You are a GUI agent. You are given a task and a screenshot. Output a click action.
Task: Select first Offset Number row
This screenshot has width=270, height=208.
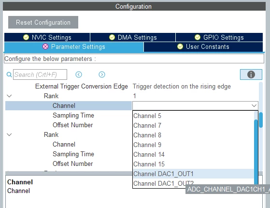(72, 125)
